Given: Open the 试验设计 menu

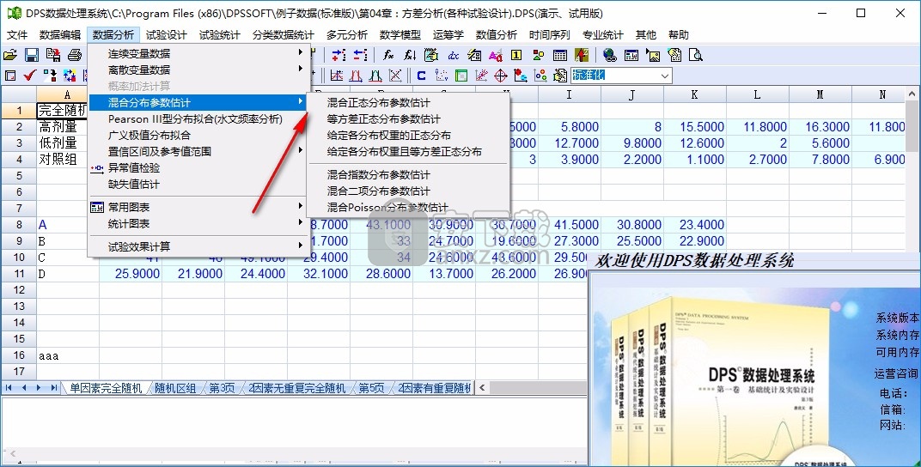Looking at the screenshot, I should click(166, 35).
